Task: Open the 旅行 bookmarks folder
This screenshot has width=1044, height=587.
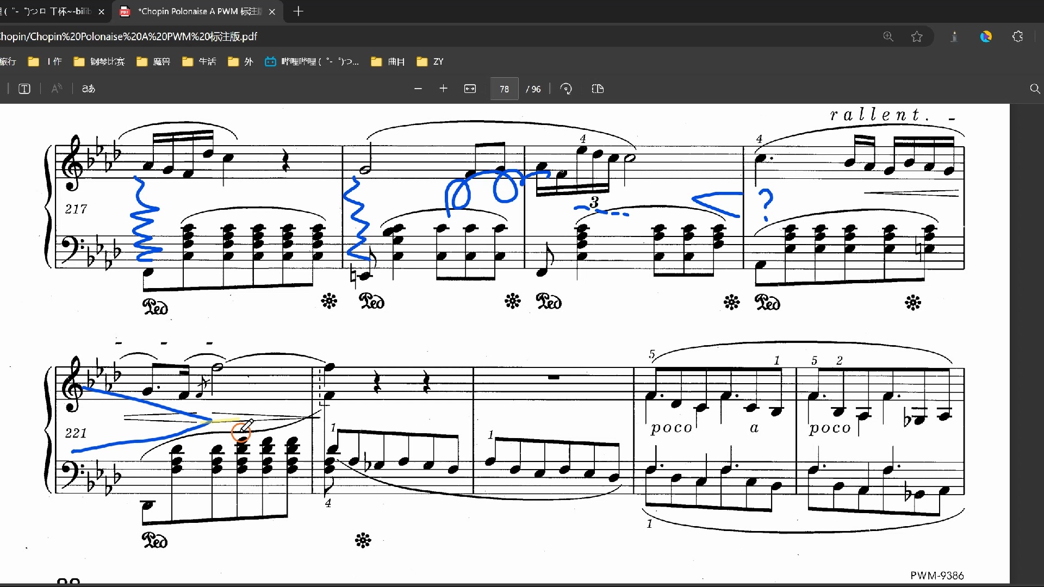Action: 8,61
